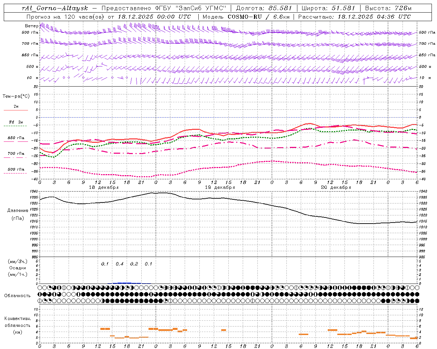The width and height of the screenshot is (437, 349).
Task: Click the 'Модель COSMO-RU / 6.6км' label
Action: pyautogui.click(x=246, y=17)
